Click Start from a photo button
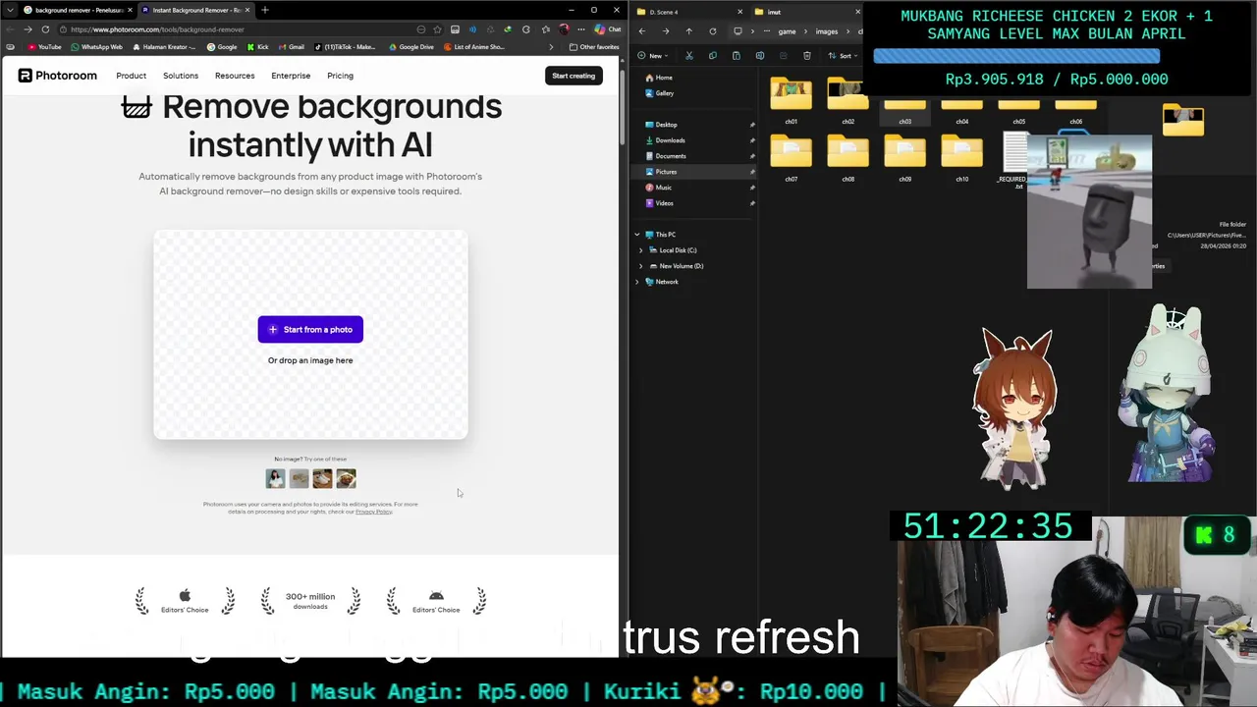Screen dimensions: 1257x707 click(310, 329)
